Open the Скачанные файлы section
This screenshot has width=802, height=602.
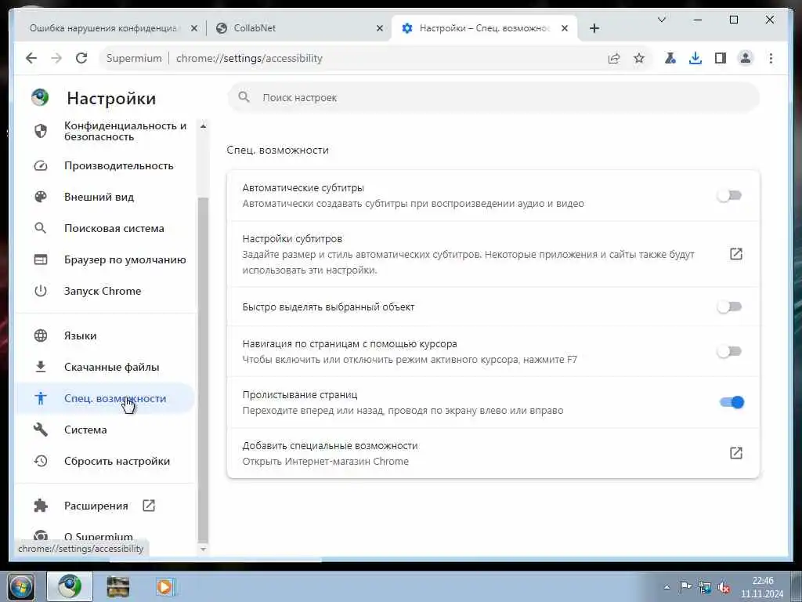click(x=105, y=367)
